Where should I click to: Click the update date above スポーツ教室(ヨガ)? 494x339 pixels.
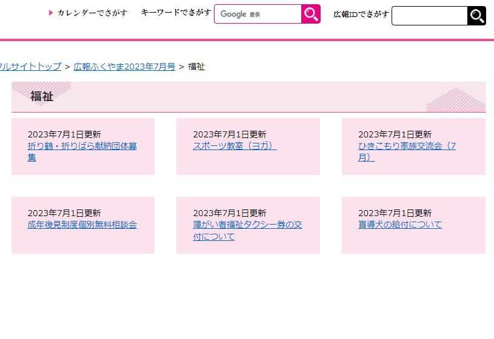point(229,134)
